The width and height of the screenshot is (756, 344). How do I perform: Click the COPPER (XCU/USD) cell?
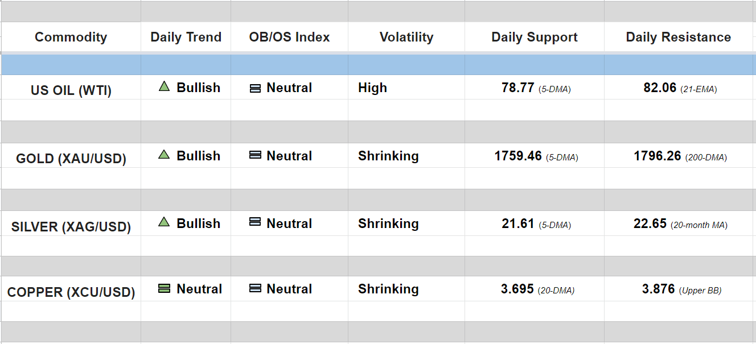71,293
